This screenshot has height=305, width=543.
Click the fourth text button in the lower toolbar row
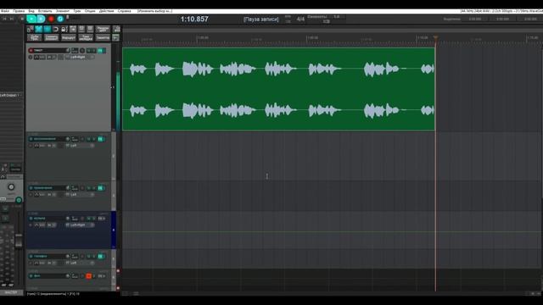coord(86,37)
